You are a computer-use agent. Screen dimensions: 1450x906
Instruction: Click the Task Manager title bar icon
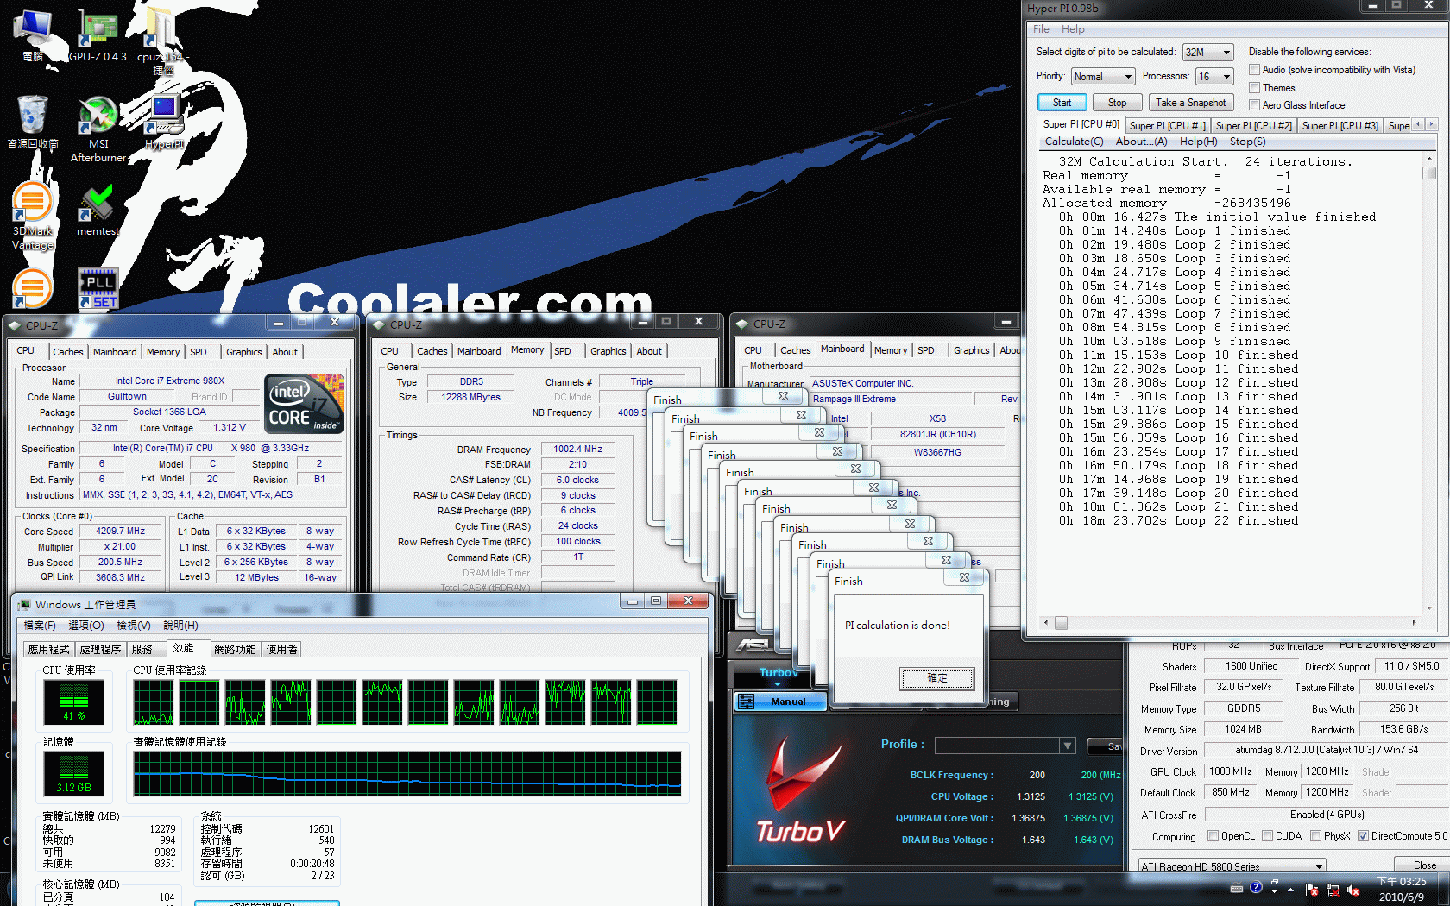(x=25, y=604)
